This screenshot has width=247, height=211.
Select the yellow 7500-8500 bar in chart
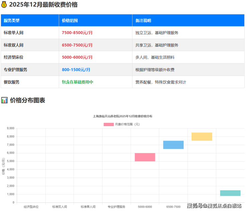[202, 137]
